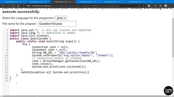The width and height of the screenshot is (174, 97).
Task: Open the zoom magnifier in address bar
Action: [139, 6]
